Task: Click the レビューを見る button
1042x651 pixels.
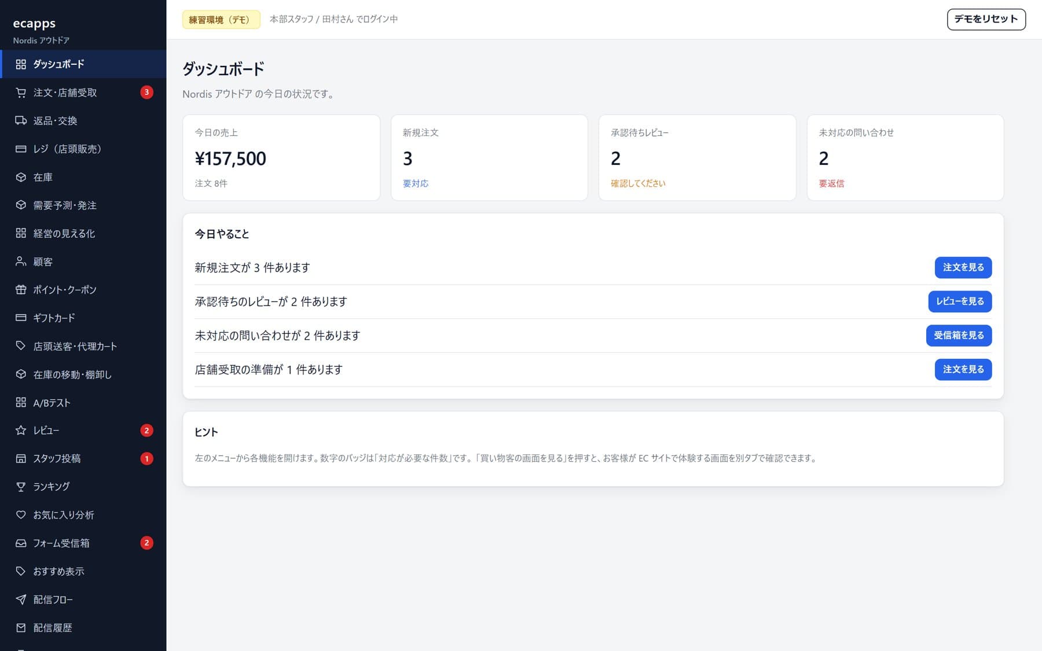Action: 960,301
